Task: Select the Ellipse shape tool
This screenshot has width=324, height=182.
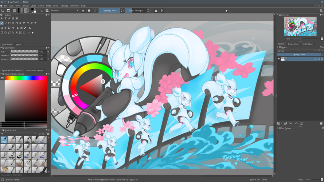Action: (x=13, y=23)
